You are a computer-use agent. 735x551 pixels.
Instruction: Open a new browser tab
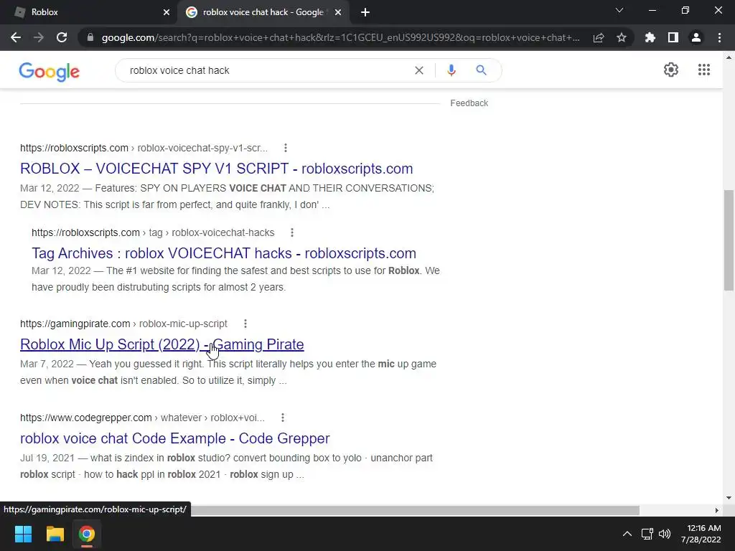[365, 13]
